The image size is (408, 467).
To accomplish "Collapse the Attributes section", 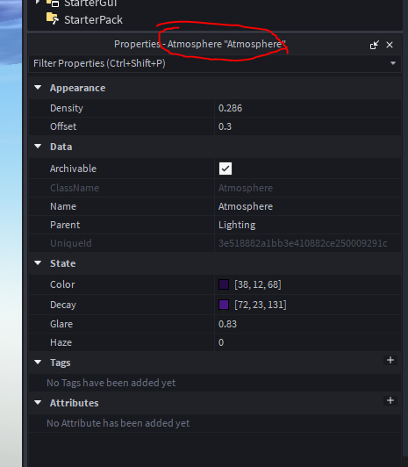I will click(38, 403).
